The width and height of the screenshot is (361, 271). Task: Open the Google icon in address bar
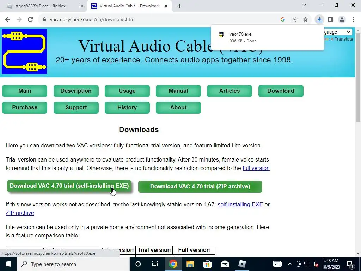(283, 20)
